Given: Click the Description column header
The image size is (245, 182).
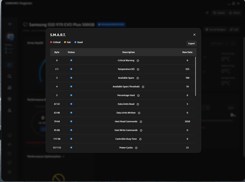Looking at the screenshot, I should click(129, 52).
